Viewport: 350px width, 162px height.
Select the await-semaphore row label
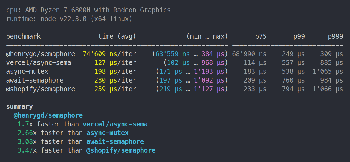35,80
